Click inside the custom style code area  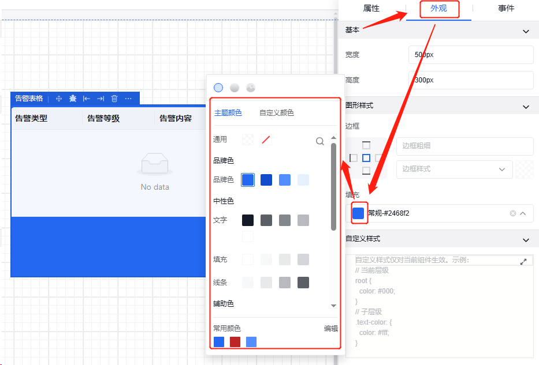[439, 306]
